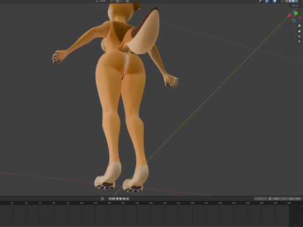Jump to previous keyframe
Image resolution: width=303 pixels, height=227 pixels.
click(114, 199)
